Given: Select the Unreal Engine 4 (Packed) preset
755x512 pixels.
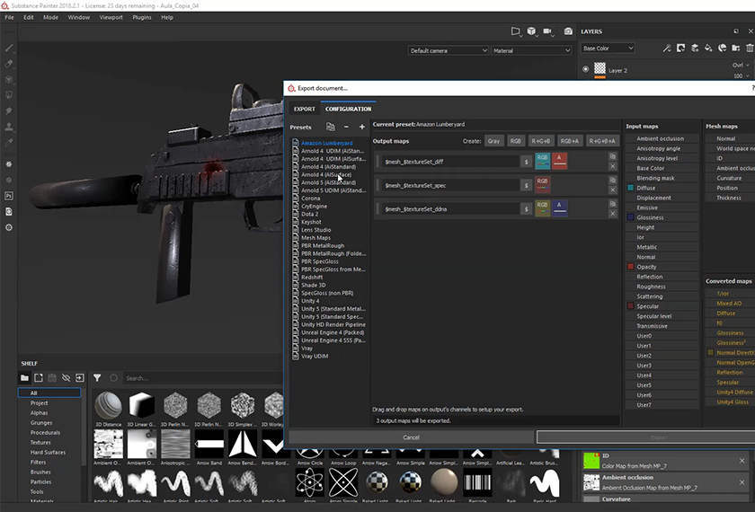Looking at the screenshot, I should (x=333, y=332).
